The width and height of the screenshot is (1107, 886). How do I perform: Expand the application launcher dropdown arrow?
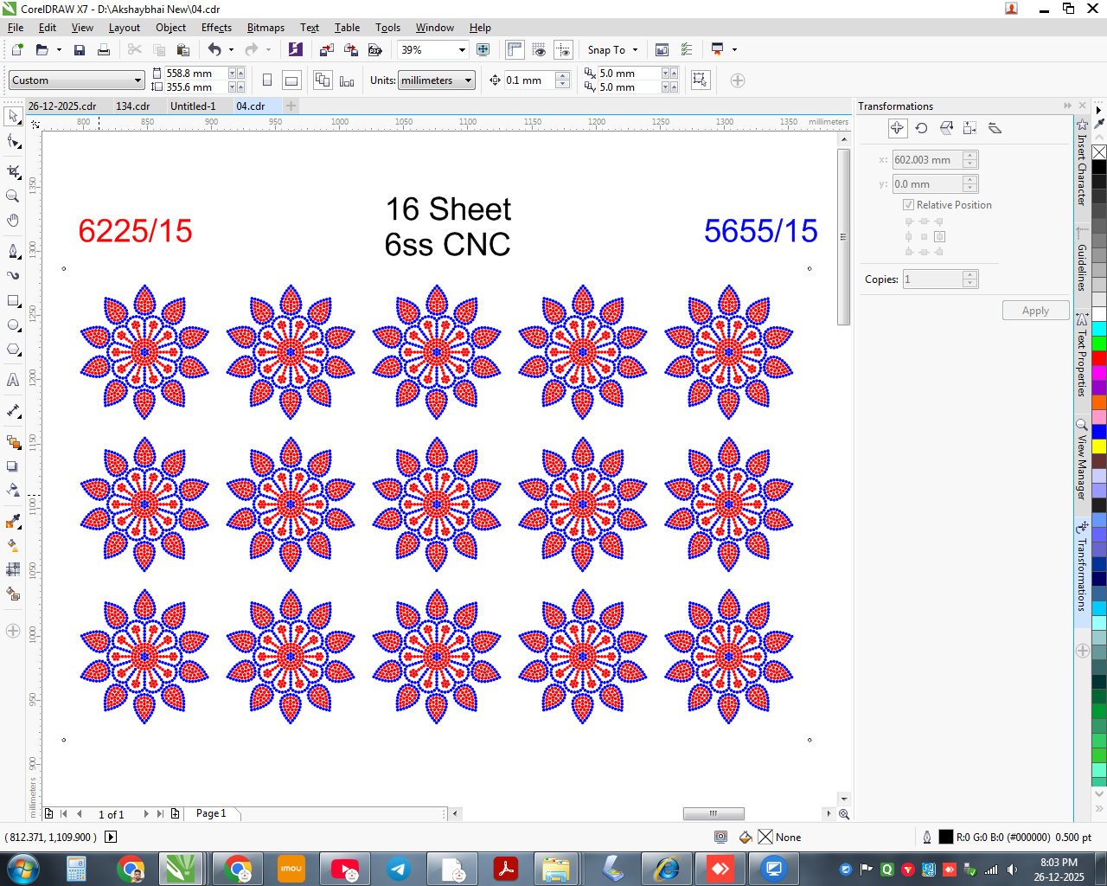pyautogui.click(x=734, y=50)
